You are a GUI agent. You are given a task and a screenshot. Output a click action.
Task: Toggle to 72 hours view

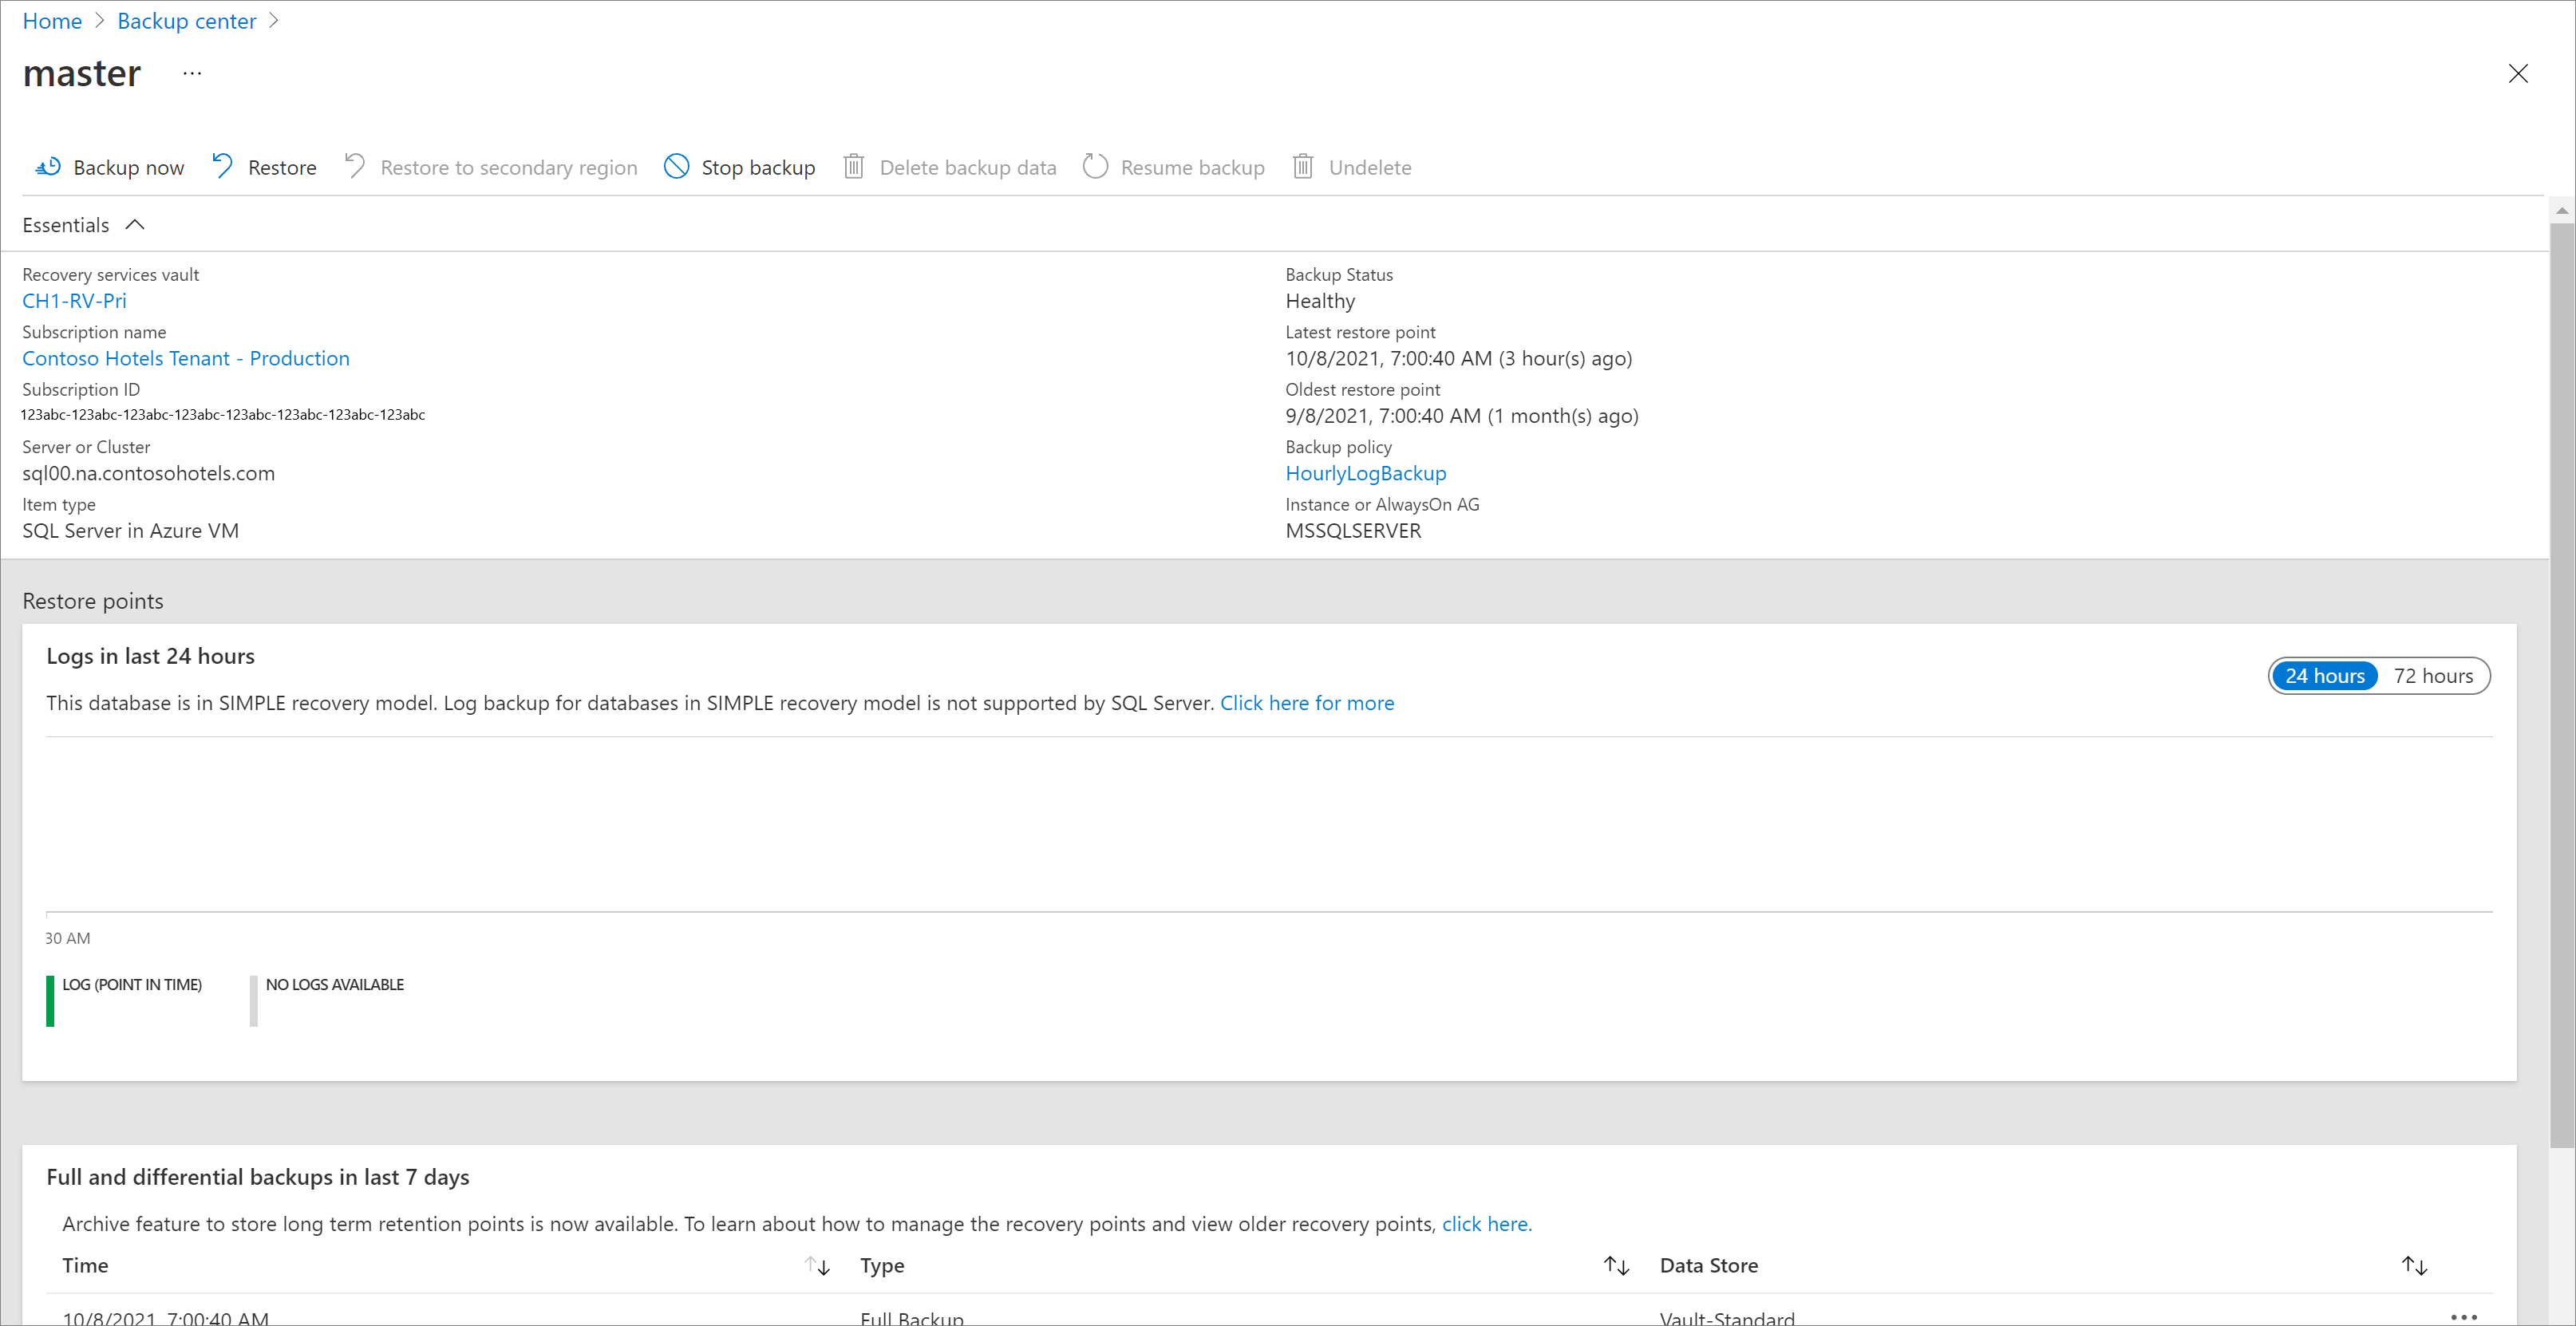point(2436,677)
